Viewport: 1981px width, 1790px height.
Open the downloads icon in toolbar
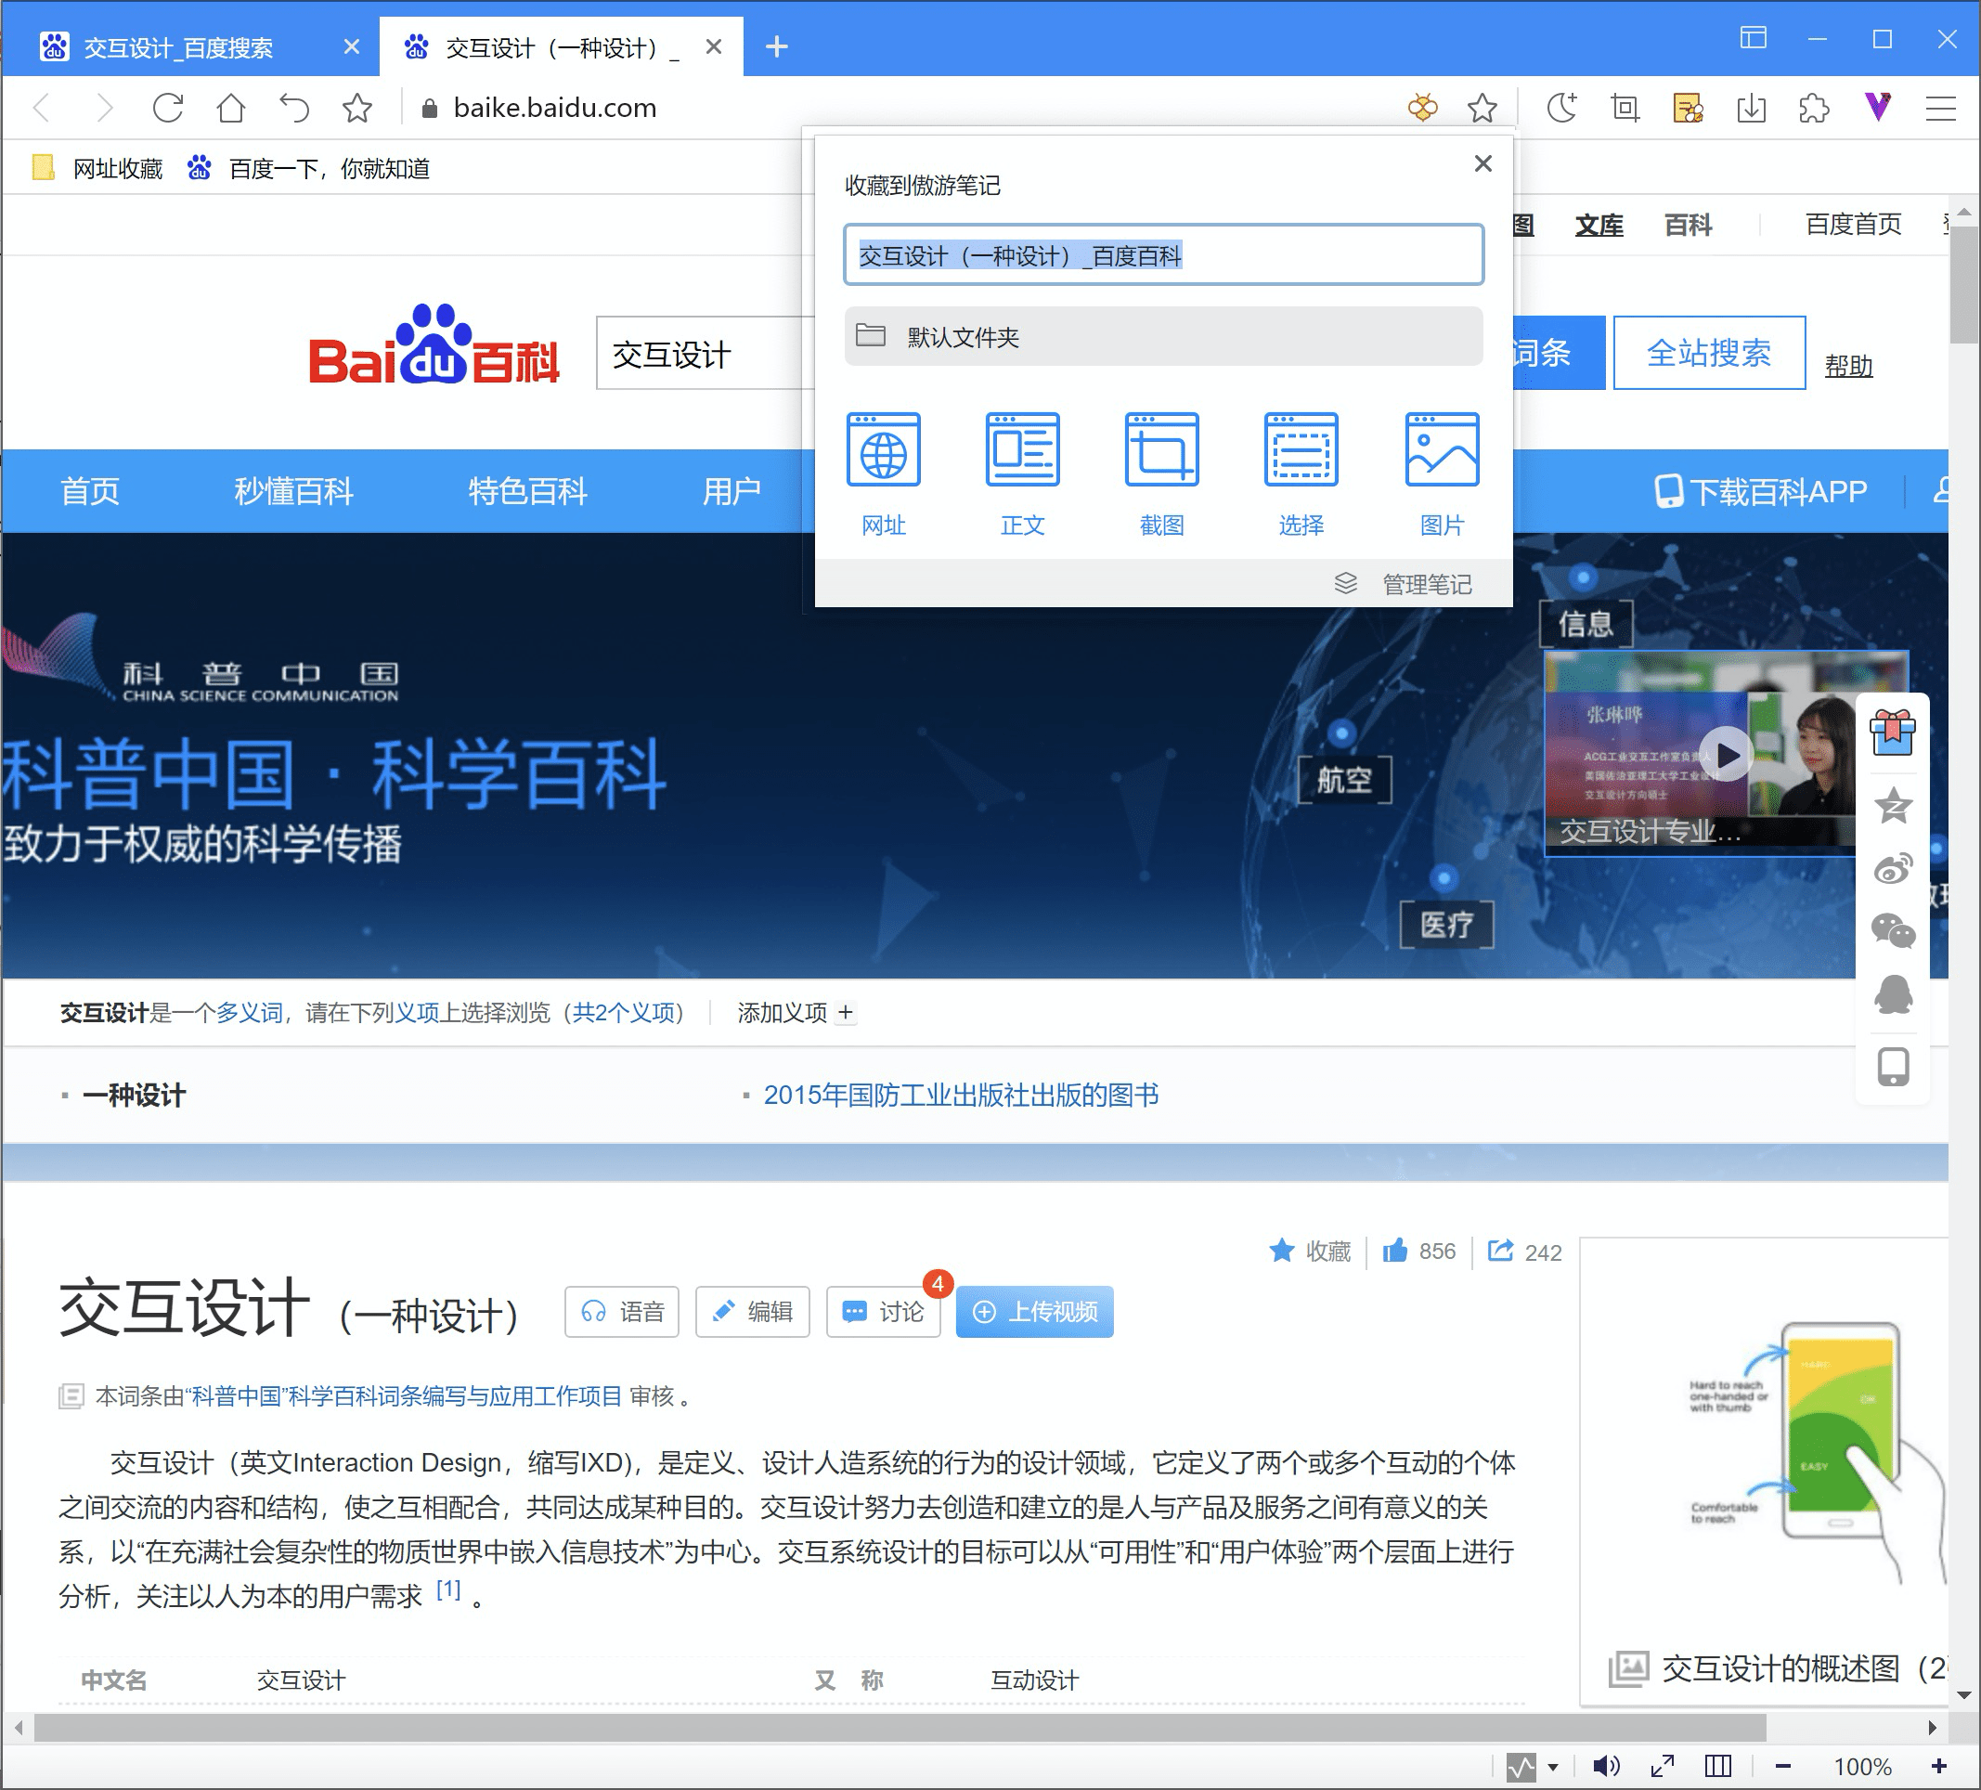click(x=1751, y=107)
